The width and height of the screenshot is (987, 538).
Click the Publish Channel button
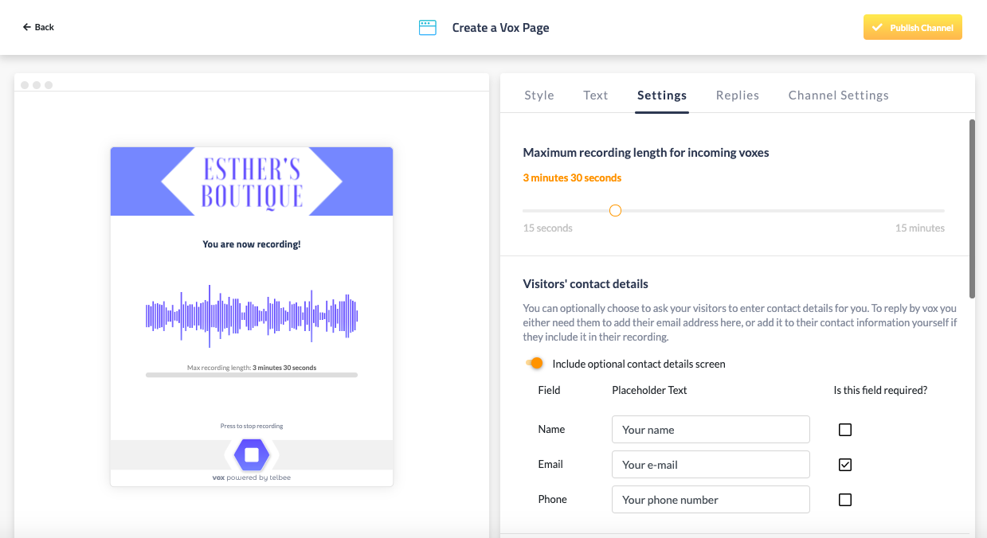click(x=913, y=28)
